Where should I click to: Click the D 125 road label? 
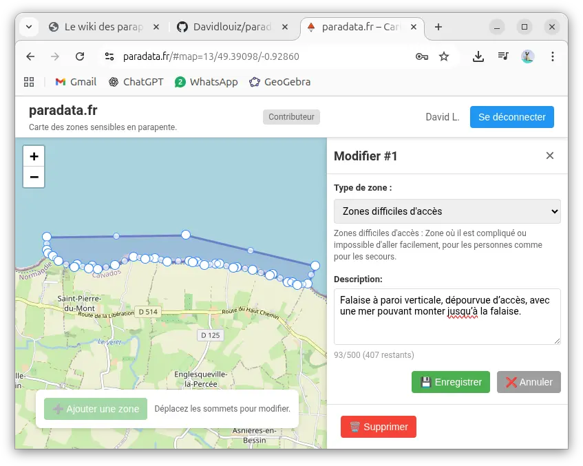click(x=211, y=335)
